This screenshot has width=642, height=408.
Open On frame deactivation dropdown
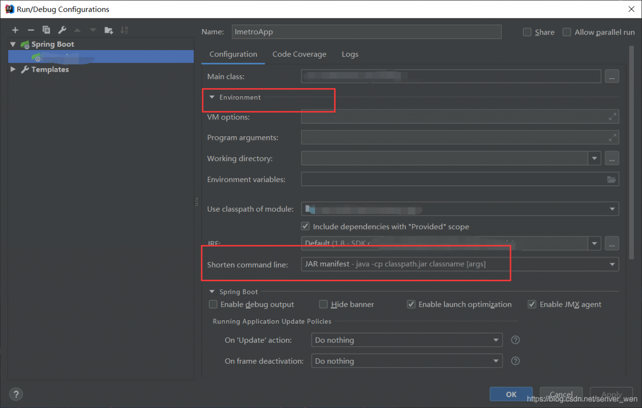(x=496, y=361)
